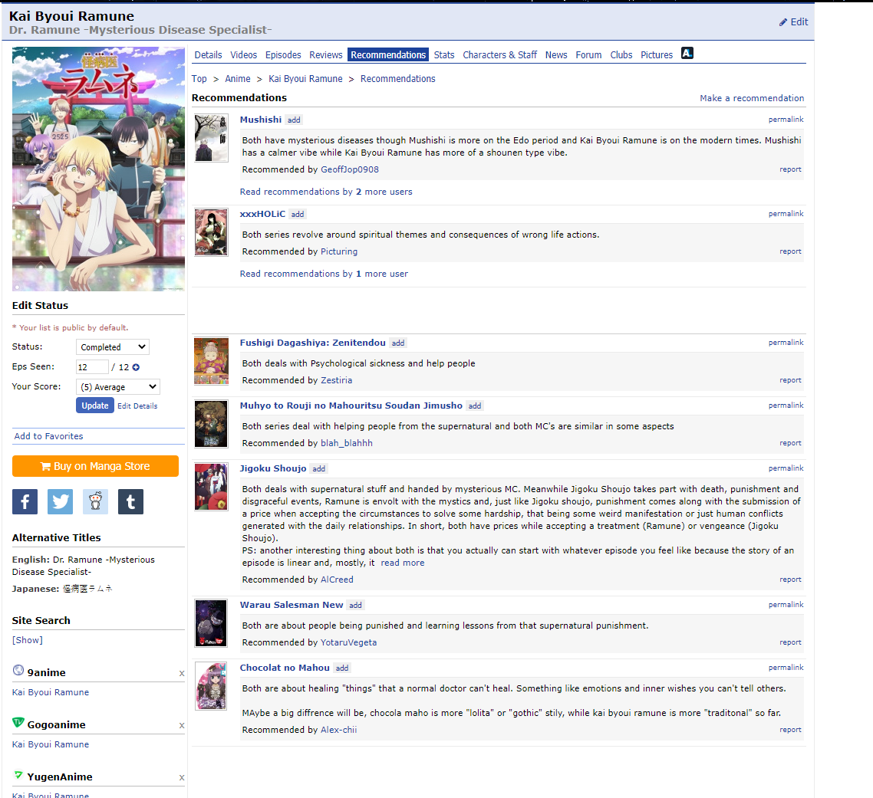The width and height of the screenshot is (873, 798).
Task: Open xxxHOLiC title link
Action: (x=263, y=214)
